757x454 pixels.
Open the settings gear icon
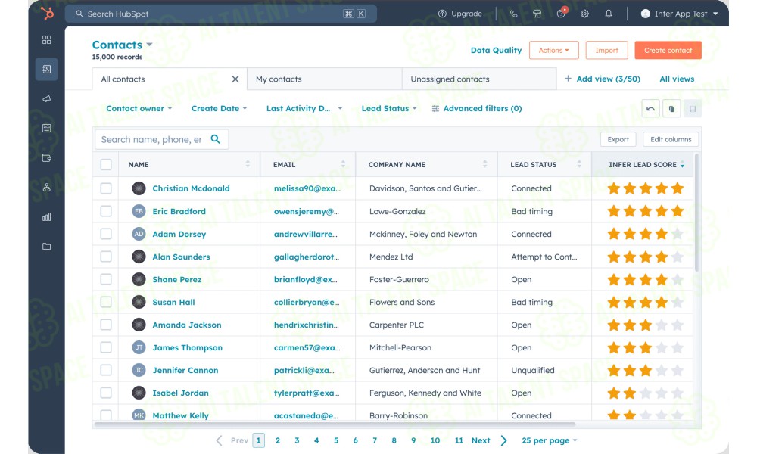click(x=584, y=14)
